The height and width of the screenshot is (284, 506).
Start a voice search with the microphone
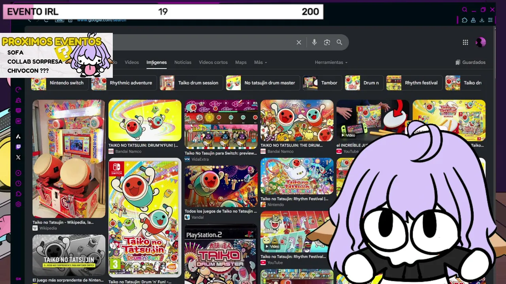tap(314, 42)
